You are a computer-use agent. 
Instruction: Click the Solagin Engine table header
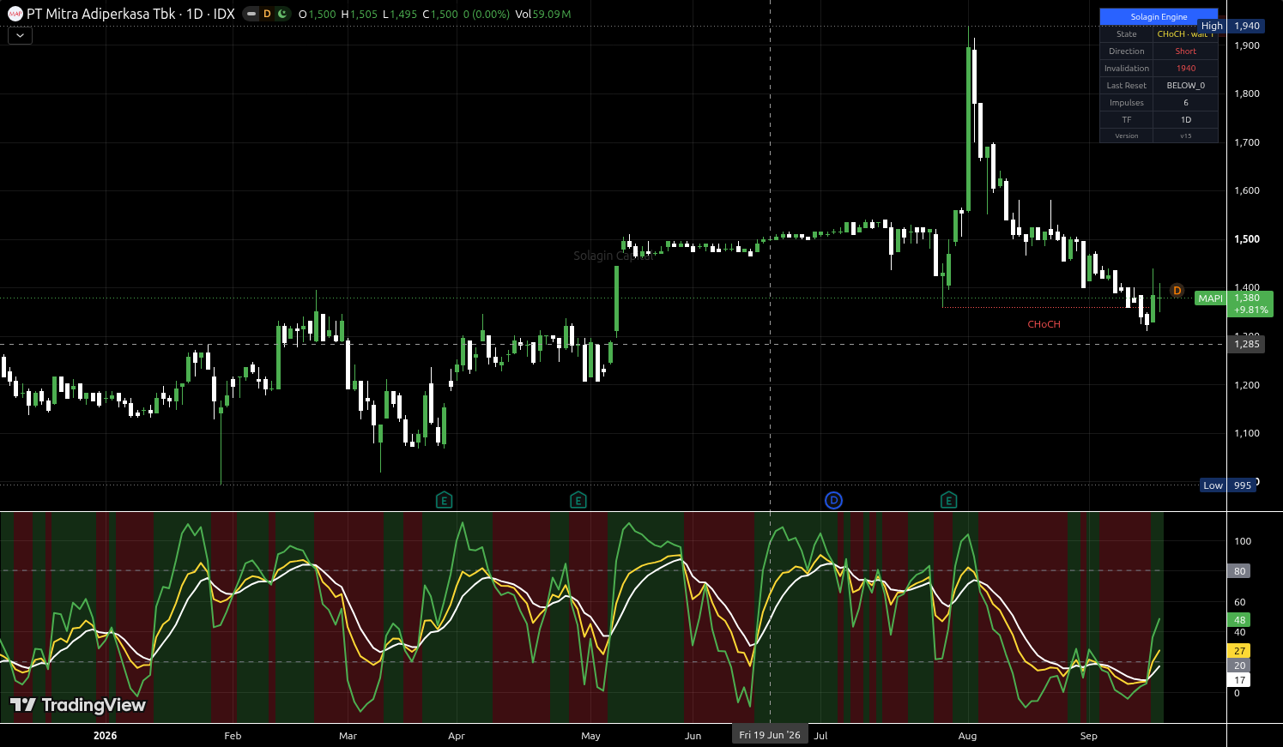click(x=1159, y=17)
